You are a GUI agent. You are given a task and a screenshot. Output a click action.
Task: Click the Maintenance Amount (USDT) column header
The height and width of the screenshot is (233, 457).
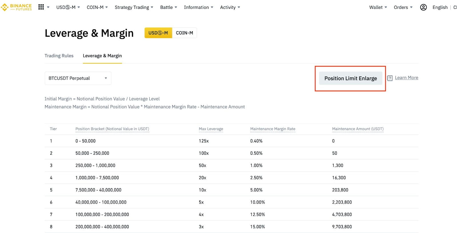tap(358, 129)
